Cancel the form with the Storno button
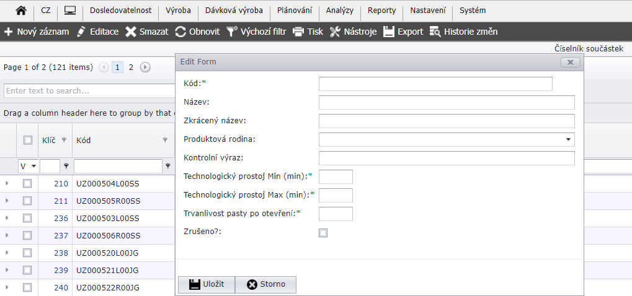Screen dimensions: 632x296 [x=265, y=284]
